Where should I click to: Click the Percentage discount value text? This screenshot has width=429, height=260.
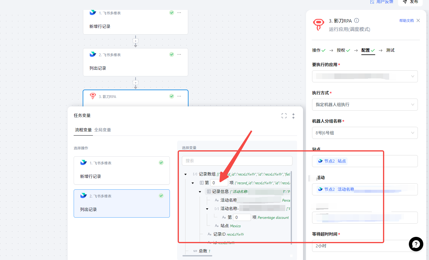pos(273,218)
